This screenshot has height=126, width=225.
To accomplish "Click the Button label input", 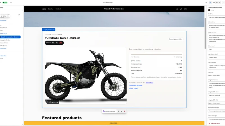I will tap(216, 50).
